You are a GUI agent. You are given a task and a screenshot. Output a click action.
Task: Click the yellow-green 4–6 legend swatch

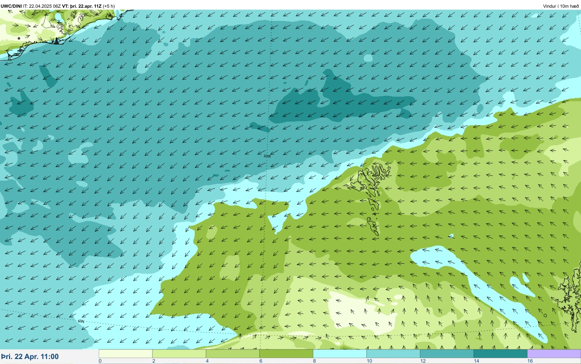point(233,354)
